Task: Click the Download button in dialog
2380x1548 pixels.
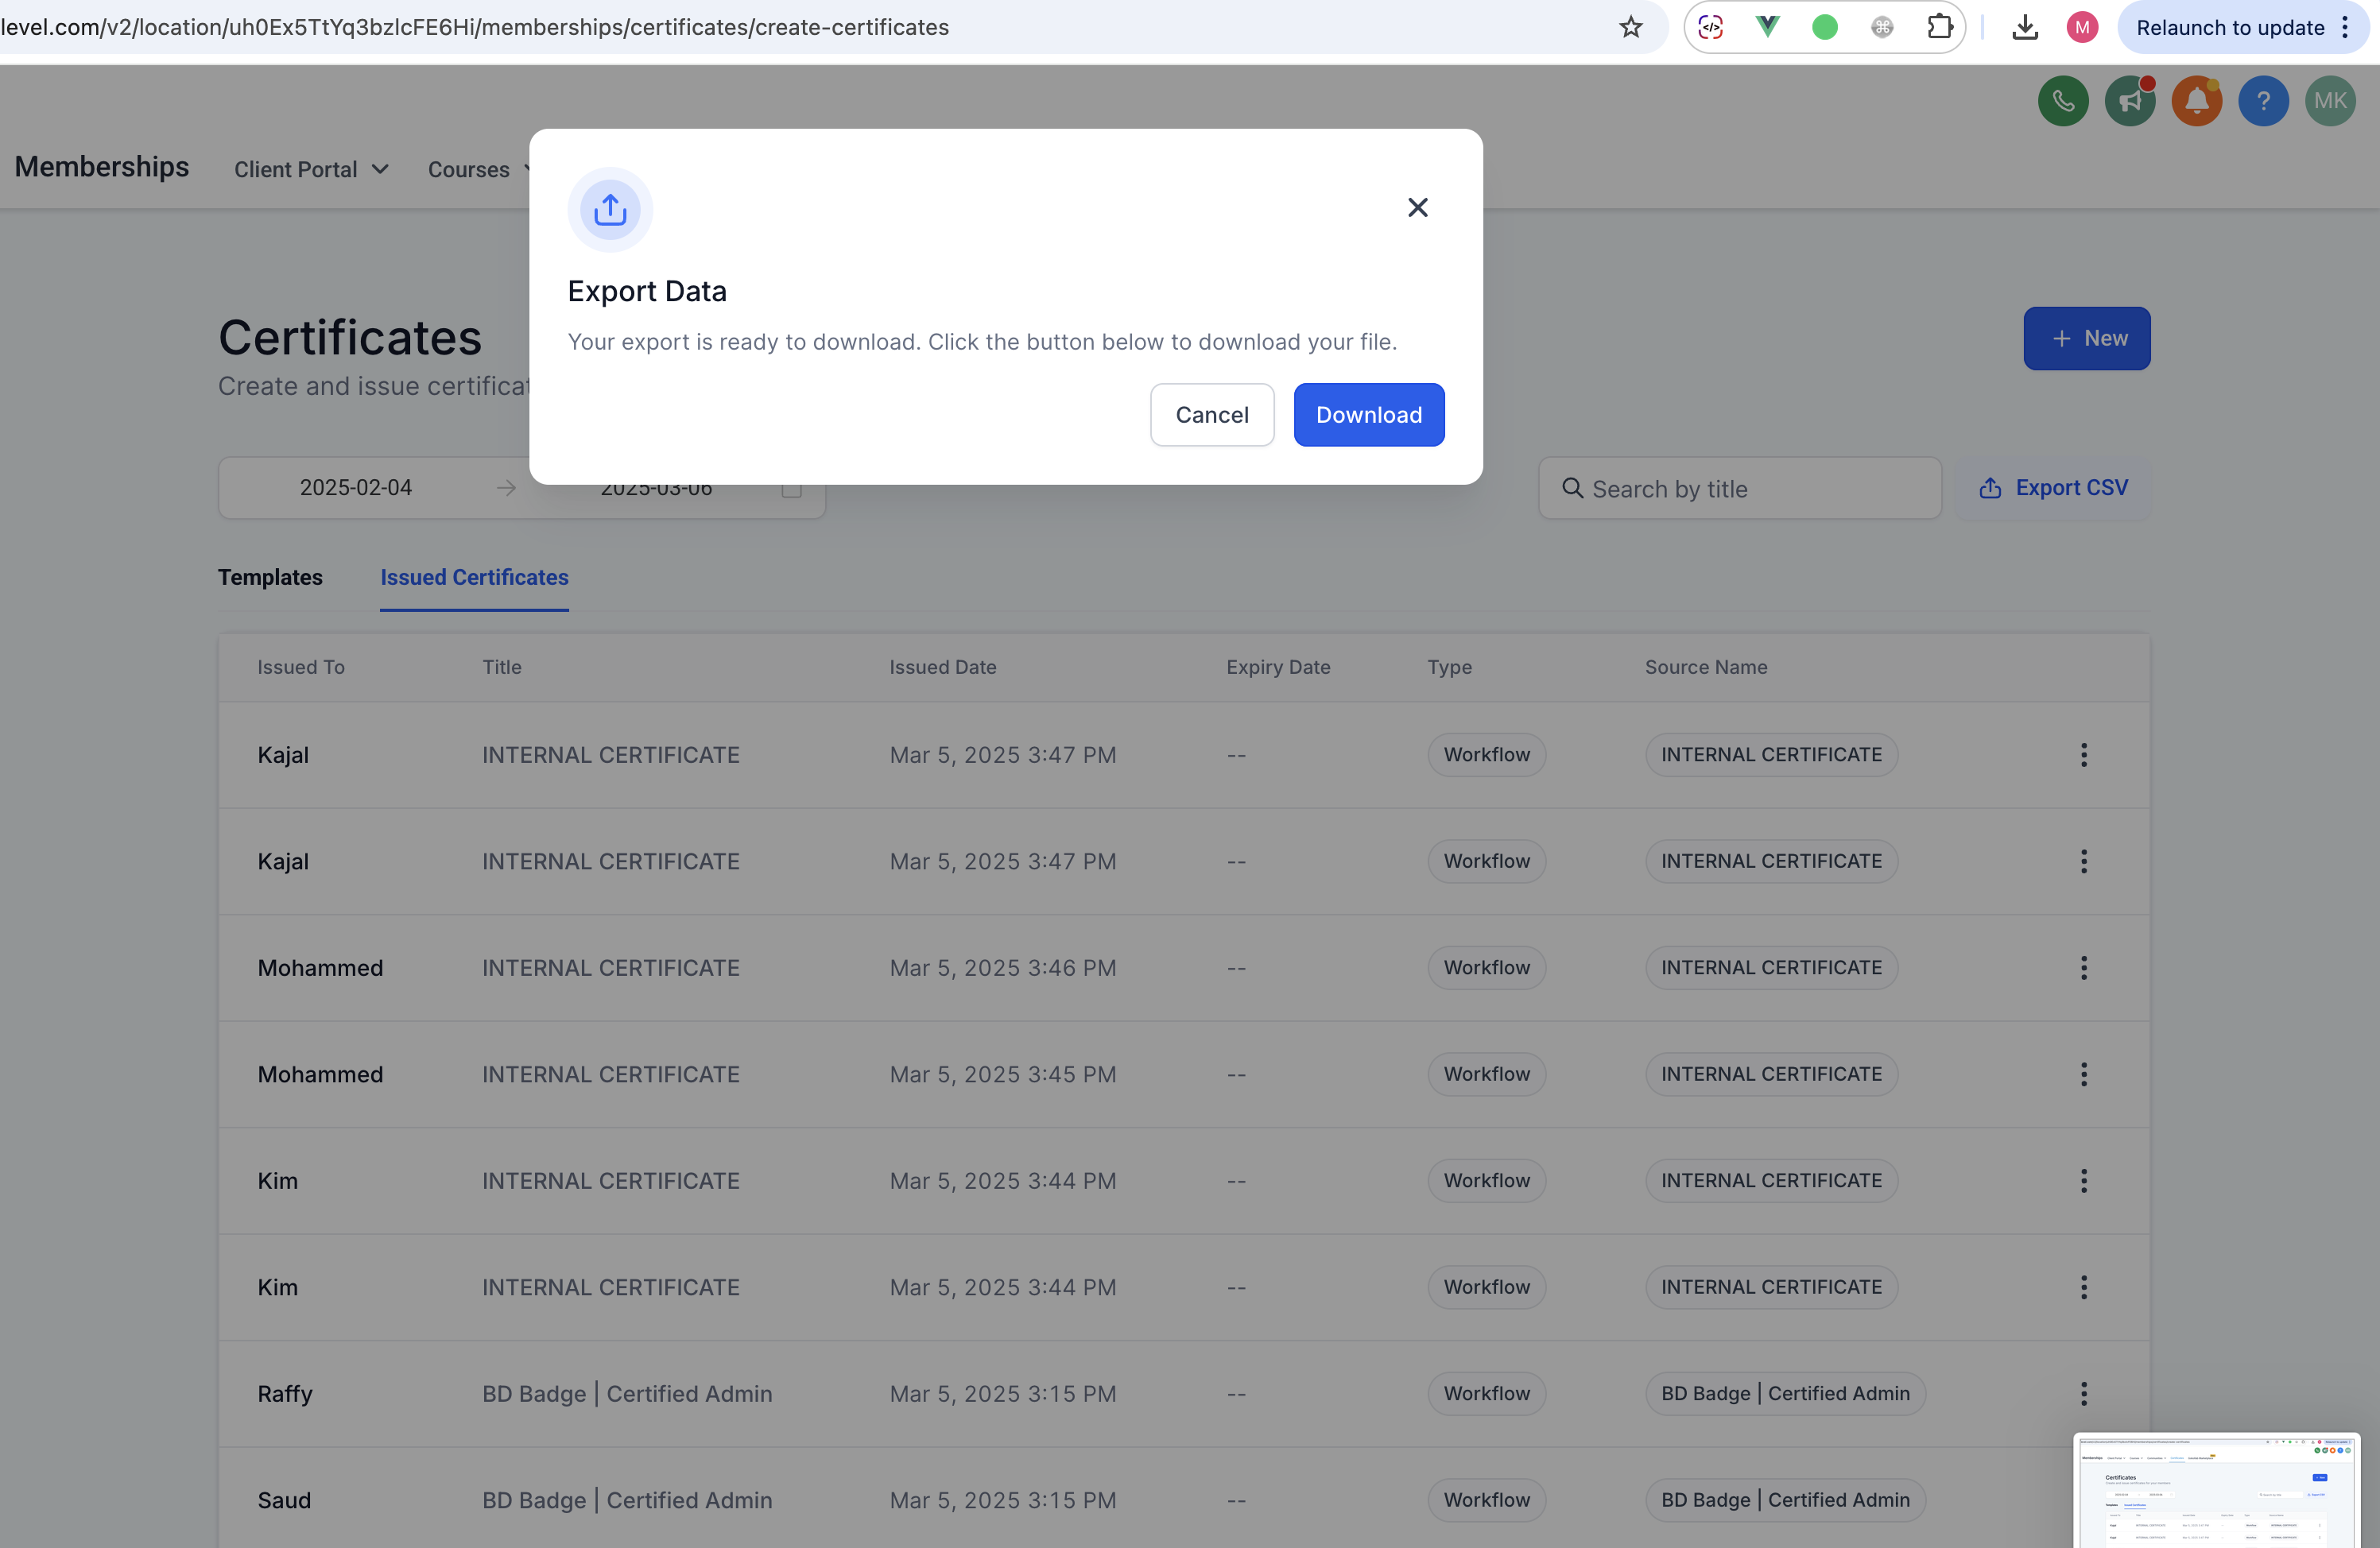Action: point(1368,415)
